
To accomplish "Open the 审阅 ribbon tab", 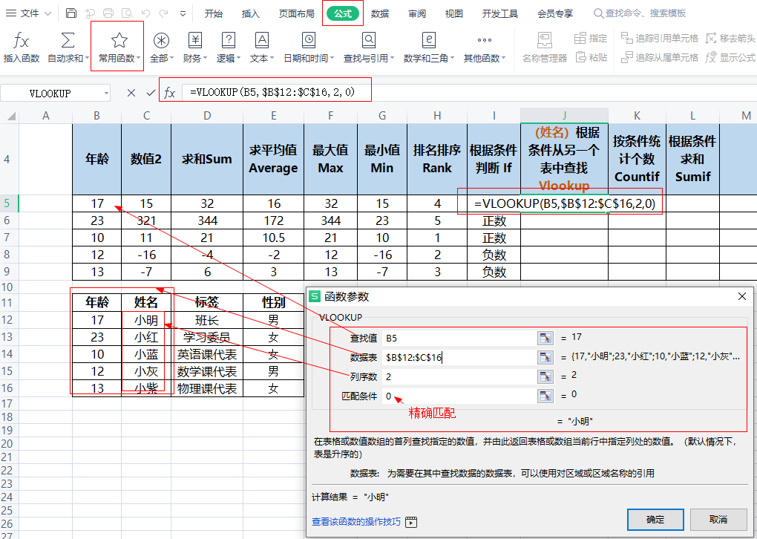I will (417, 13).
